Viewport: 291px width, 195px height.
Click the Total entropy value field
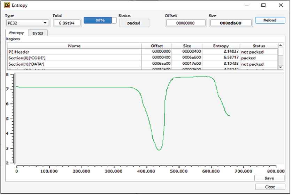point(67,23)
